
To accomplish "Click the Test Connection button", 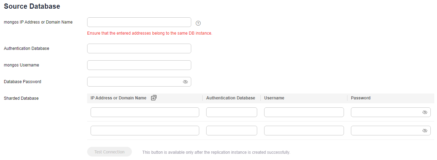I will [109, 152].
